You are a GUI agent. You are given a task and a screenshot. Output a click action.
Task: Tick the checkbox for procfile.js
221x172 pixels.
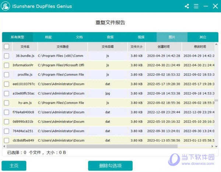coord(7,74)
